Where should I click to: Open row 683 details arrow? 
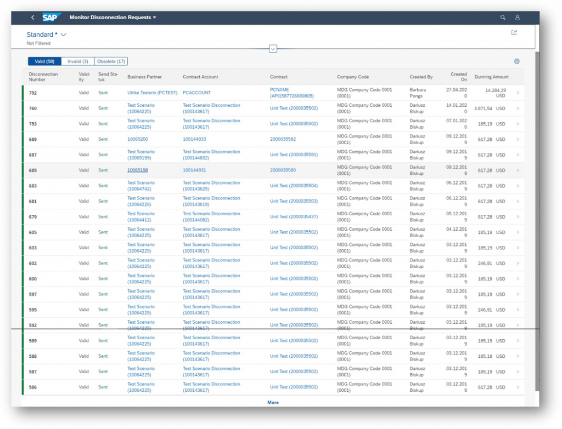[x=518, y=186]
